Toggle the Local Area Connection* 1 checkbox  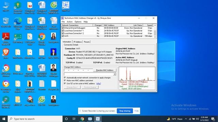click(x=63, y=30)
